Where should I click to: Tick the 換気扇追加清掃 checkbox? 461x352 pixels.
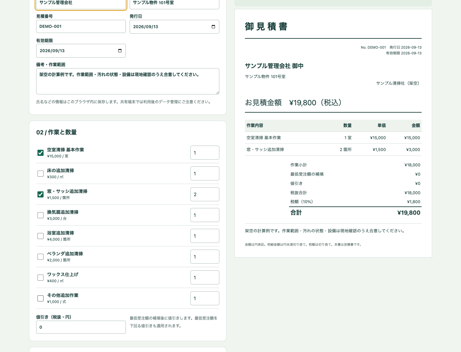pos(40,215)
